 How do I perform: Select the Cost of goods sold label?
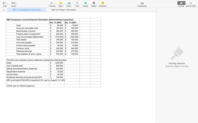coord(28,66)
